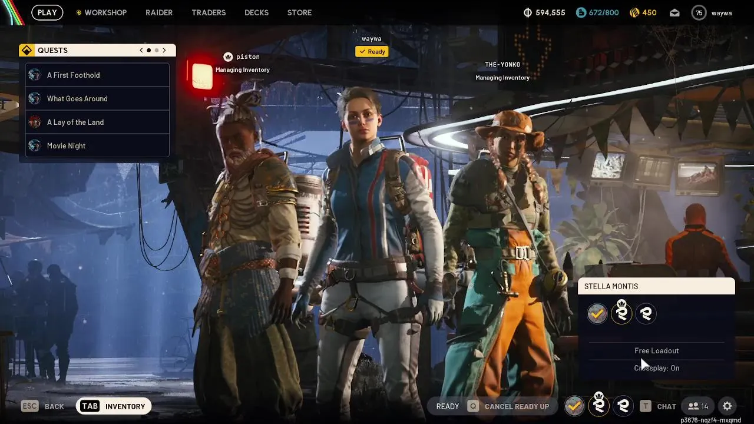Click the READY label in bottom bar
This screenshot has width=754, height=424.
tap(448, 406)
